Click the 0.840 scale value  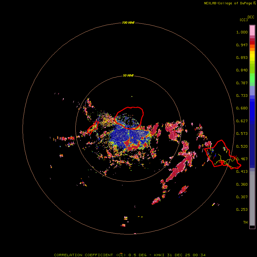(x=242, y=70)
